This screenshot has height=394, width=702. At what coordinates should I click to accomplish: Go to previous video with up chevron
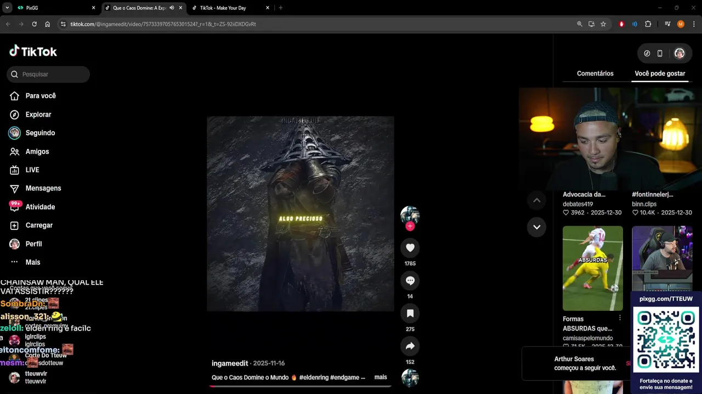pos(536,200)
